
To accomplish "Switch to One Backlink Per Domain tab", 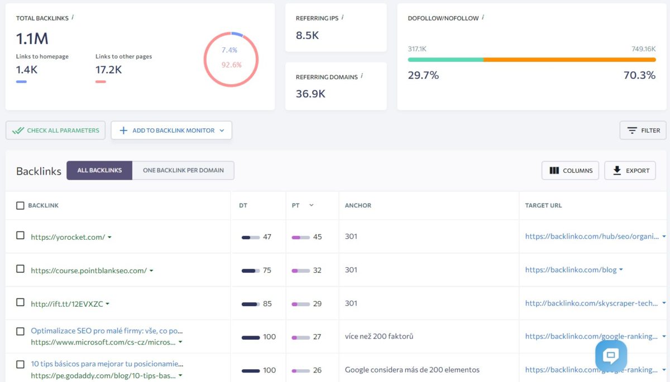I will coord(183,170).
